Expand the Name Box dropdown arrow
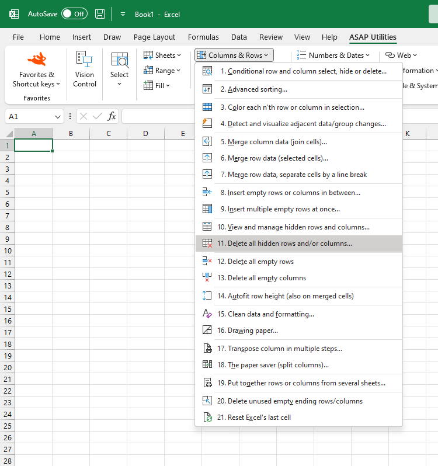This screenshot has width=438, height=466. coord(58,117)
